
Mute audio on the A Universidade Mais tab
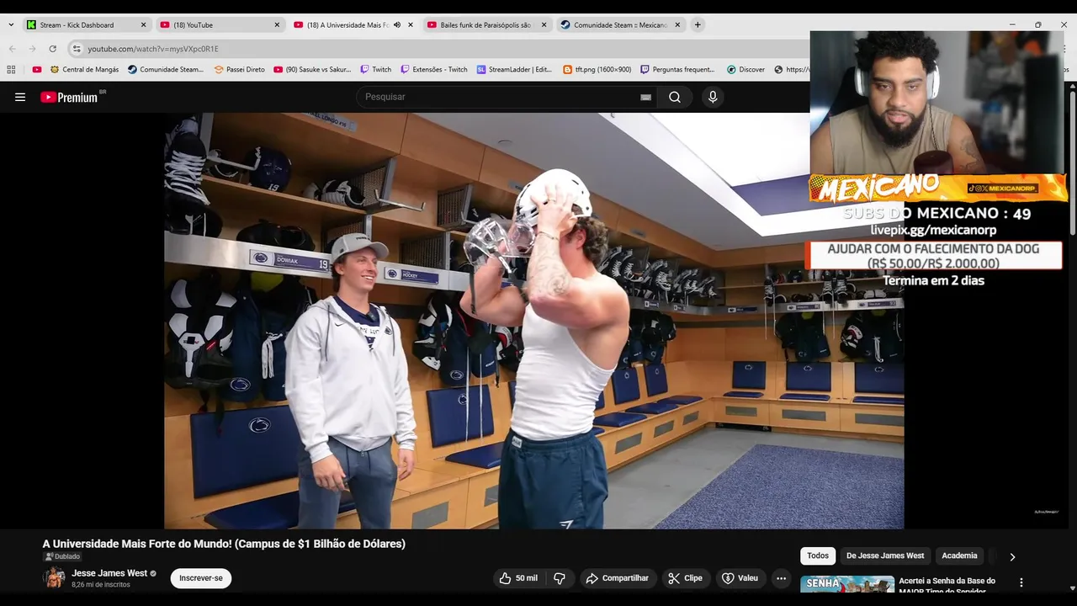tap(397, 24)
